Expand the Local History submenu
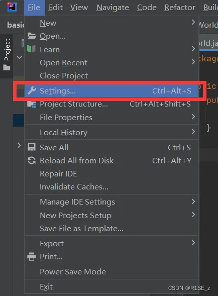This screenshot has height=296, width=218. click(112, 132)
